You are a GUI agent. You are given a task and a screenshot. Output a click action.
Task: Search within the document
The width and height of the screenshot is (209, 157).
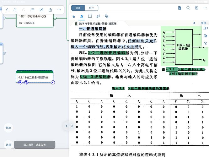(x=188, y=8)
